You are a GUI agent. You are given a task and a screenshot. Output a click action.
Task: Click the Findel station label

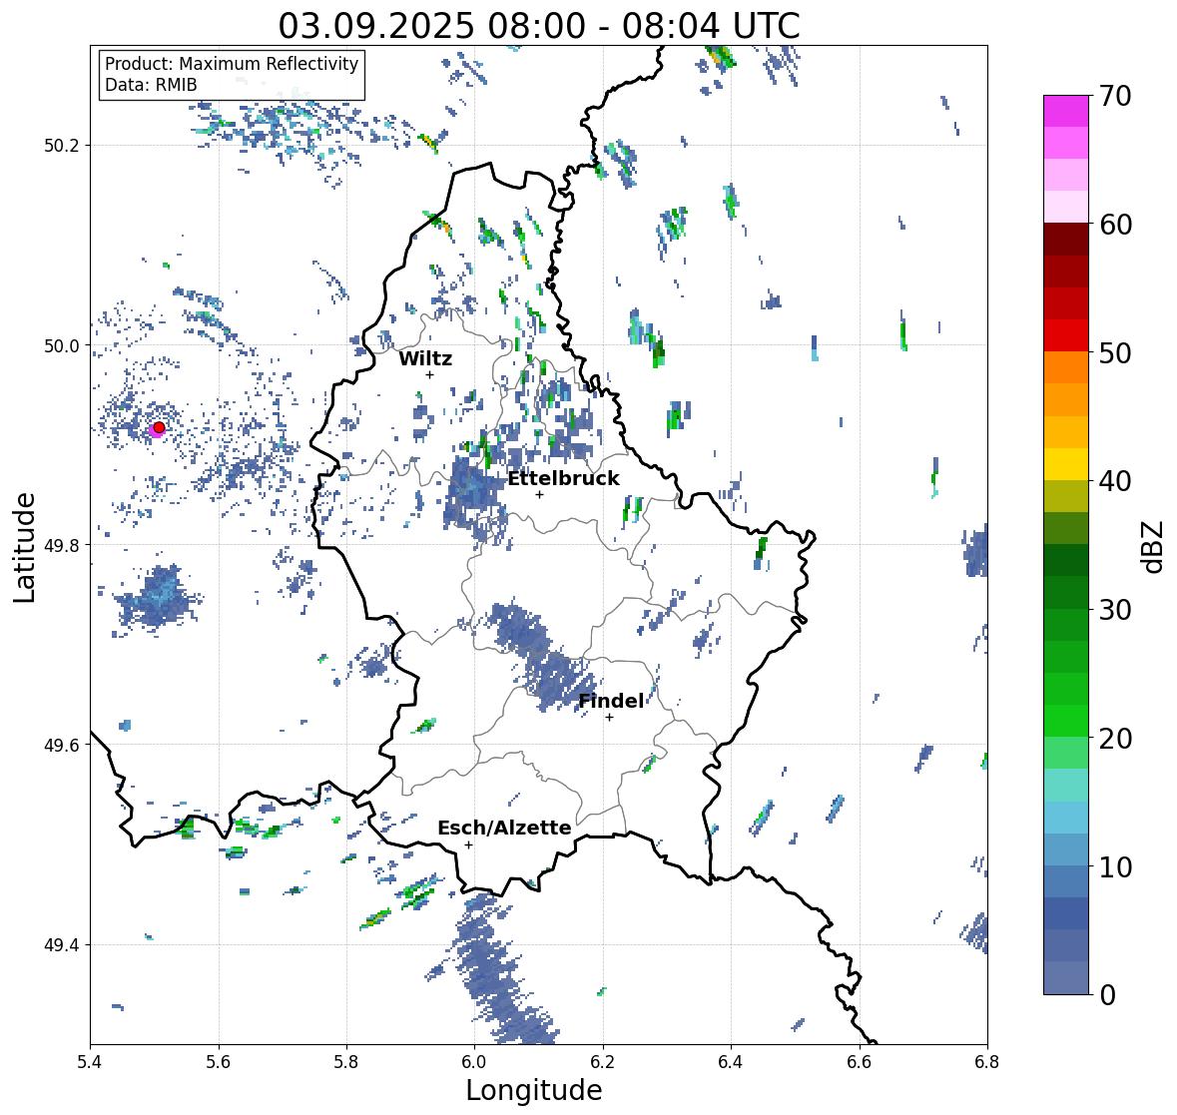tap(611, 701)
